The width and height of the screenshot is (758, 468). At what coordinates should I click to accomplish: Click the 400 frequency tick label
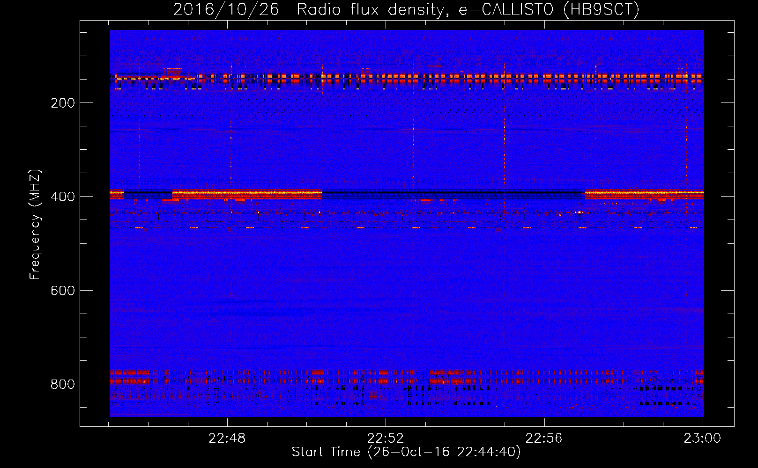coord(63,197)
